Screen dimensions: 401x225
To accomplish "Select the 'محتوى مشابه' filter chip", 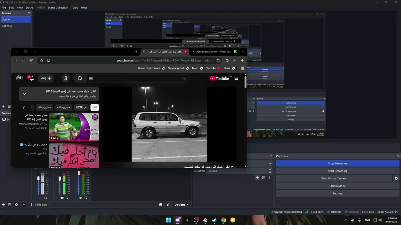I will [x=64, y=107].
